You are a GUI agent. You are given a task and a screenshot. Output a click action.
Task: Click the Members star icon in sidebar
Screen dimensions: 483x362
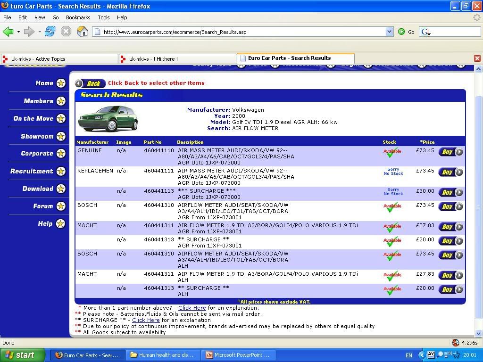coord(61,101)
